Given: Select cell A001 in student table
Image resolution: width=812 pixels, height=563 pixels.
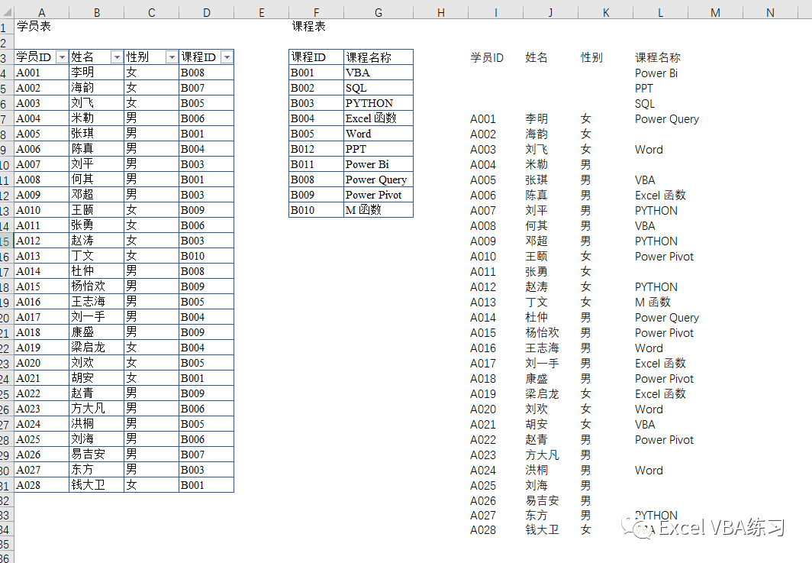Looking at the screenshot, I should 41,73.
